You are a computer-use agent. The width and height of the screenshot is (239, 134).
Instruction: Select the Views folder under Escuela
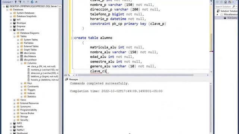click(x=23, y=100)
